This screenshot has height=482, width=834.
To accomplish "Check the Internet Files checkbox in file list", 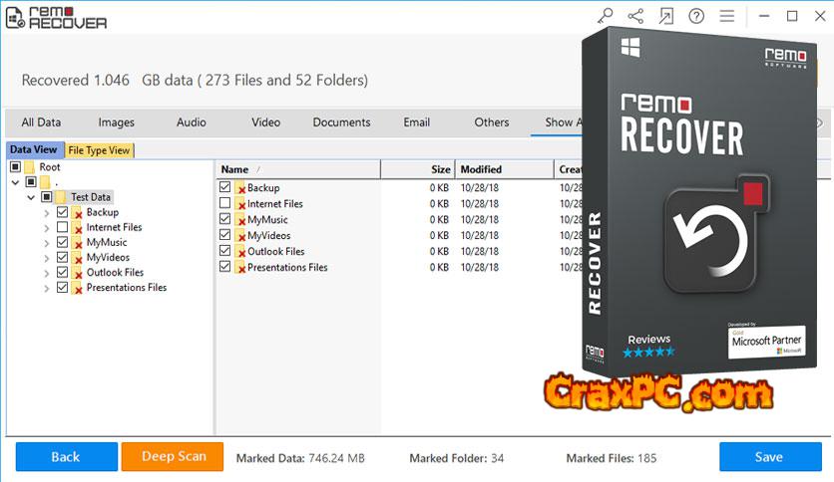I will click(x=224, y=204).
